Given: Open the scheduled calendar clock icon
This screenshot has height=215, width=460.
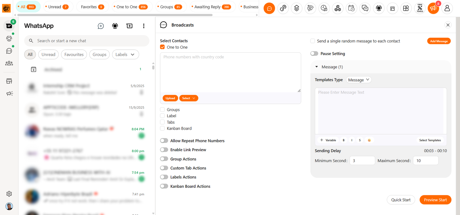Looking at the screenshot, I should coord(351,8).
